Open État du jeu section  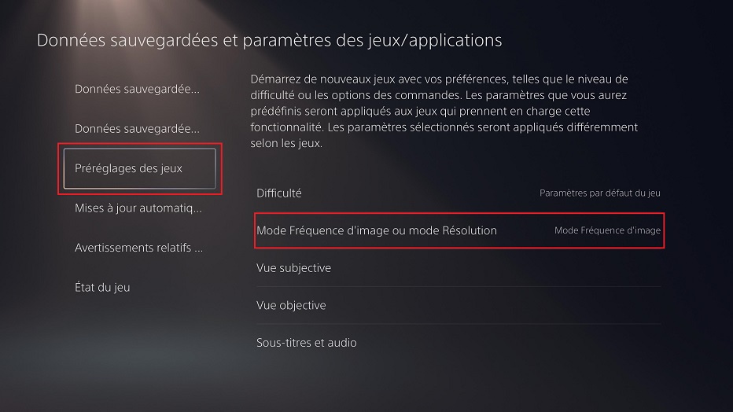click(102, 287)
